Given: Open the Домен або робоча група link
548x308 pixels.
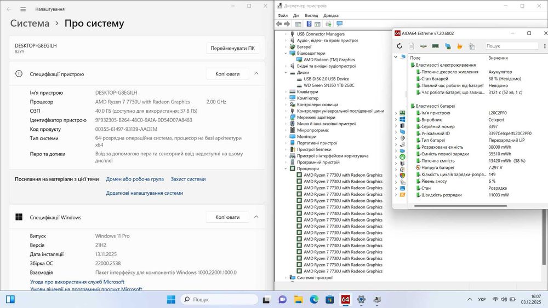Looking at the screenshot, I should (x=135, y=179).
